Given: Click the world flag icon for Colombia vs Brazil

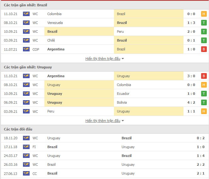Looking at the screenshot, I should point(26,14).
